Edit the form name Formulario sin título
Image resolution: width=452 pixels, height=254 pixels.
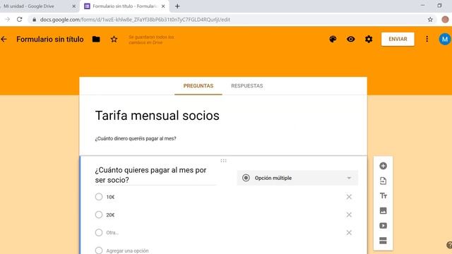50,40
